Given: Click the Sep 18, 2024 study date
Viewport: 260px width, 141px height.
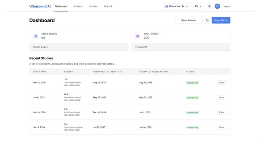Looking at the screenshot, I should [39, 112].
